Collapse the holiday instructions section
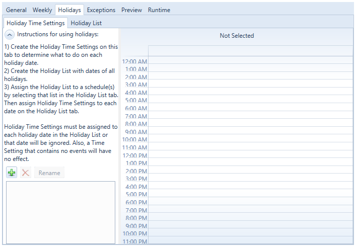The height and width of the screenshot is (247, 356). coord(10,35)
